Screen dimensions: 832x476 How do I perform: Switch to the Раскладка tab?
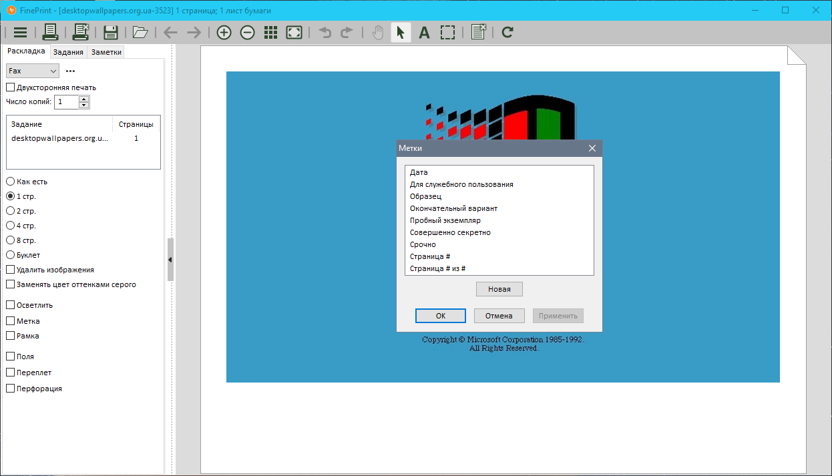26,51
